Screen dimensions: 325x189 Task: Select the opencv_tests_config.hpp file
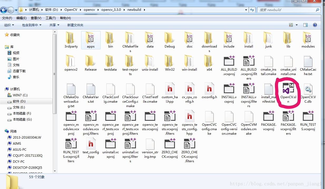pyautogui.click(x=189, y=123)
